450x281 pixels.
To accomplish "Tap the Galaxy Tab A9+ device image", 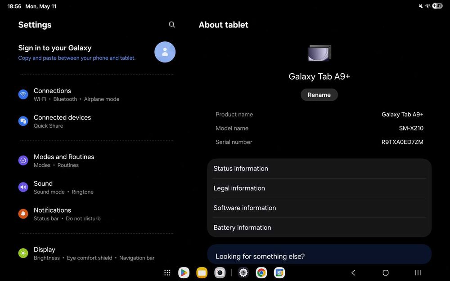I will [x=319, y=53].
